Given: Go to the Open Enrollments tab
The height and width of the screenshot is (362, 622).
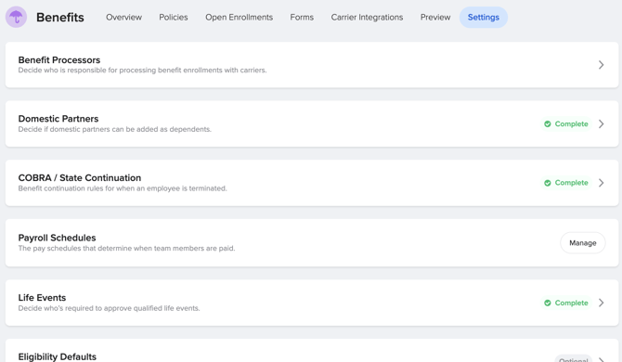Looking at the screenshot, I should tap(239, 18).
